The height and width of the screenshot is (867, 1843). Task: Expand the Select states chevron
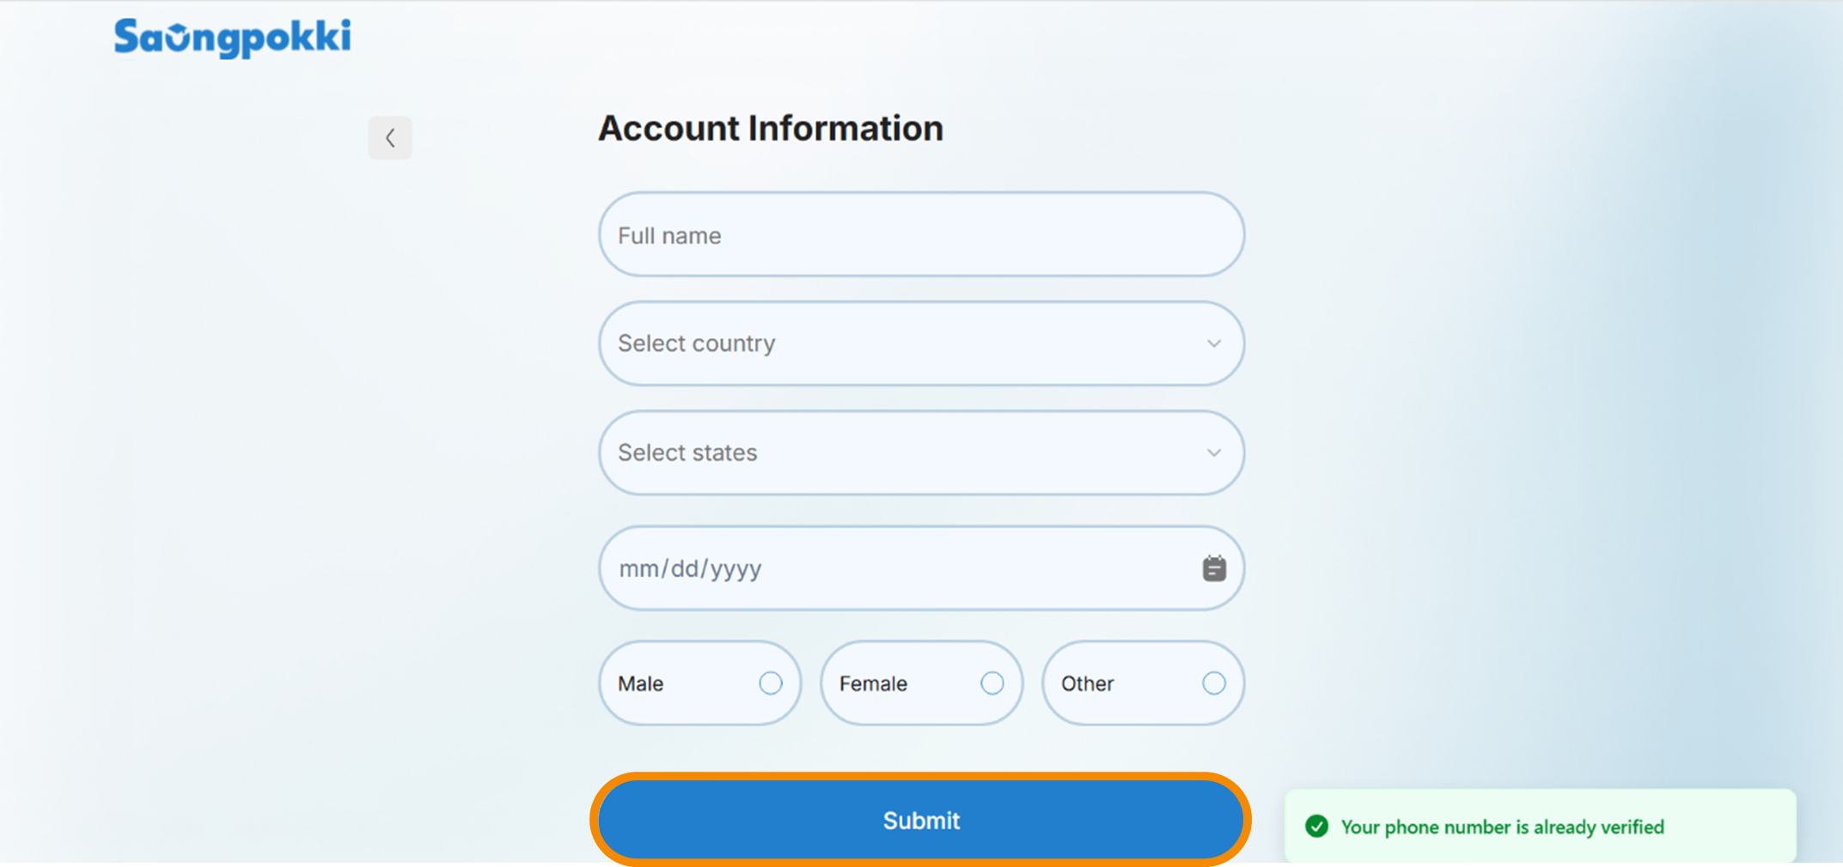pyautogui.click(x=1214, y=452)
